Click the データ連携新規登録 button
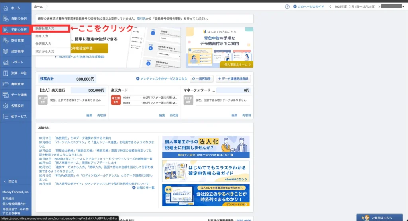The height and width of the screenshot is (221, 408). click(233, 79)
